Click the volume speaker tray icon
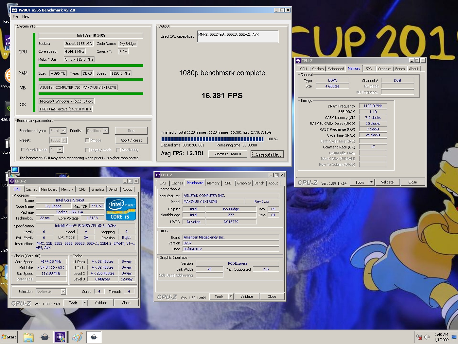The image size is (458, 344). [x=427, y=337]
